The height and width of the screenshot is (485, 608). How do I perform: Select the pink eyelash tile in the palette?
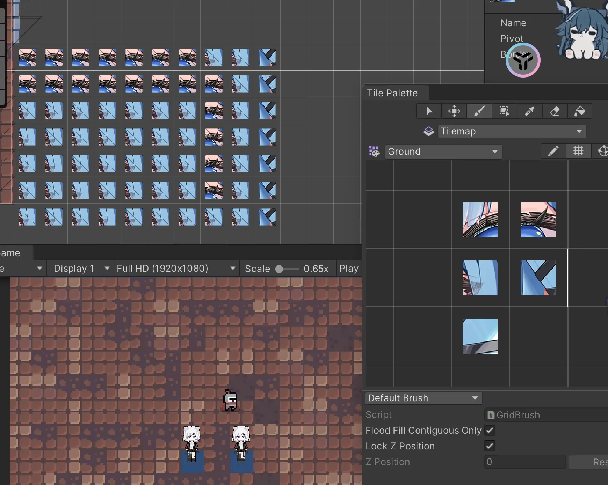pyautogui.click(x=538, y=220)
